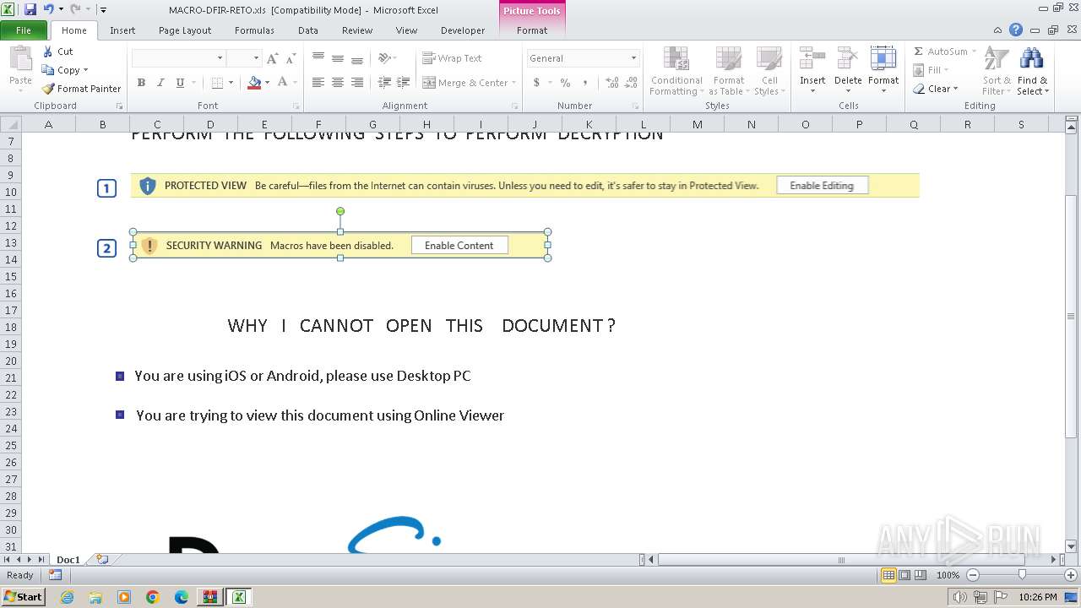The width and height of the screenshot is (1081, 608).
Task: Toggle italic formatting
Action: [160, 83]
